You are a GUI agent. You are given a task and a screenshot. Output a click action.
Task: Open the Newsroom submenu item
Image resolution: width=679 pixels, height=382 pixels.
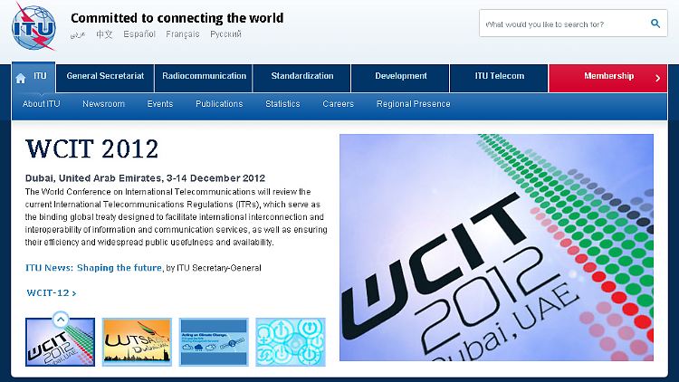[x=103, y=104]
